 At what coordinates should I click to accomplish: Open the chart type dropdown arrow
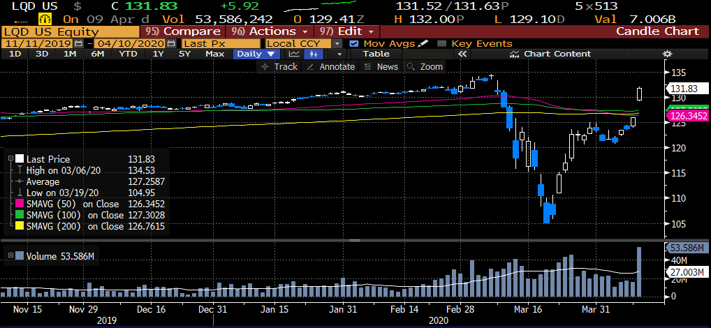pyautogui.click(x=338, y=54)
